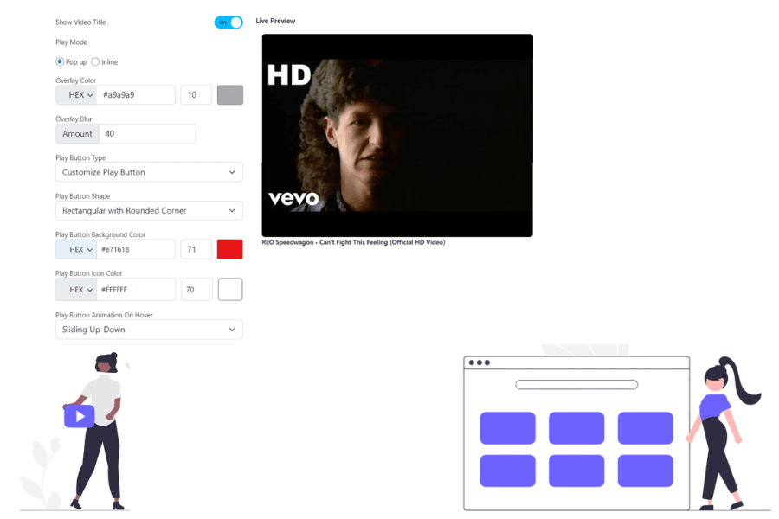Click the Overlay Blur amount field

click(x=146, y=133)
